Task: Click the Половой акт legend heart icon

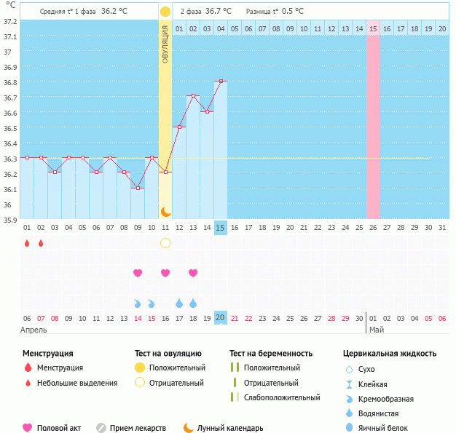Action: (x=28, y=428)
